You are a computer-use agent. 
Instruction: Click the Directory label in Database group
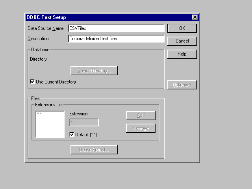tap(39, 59)
